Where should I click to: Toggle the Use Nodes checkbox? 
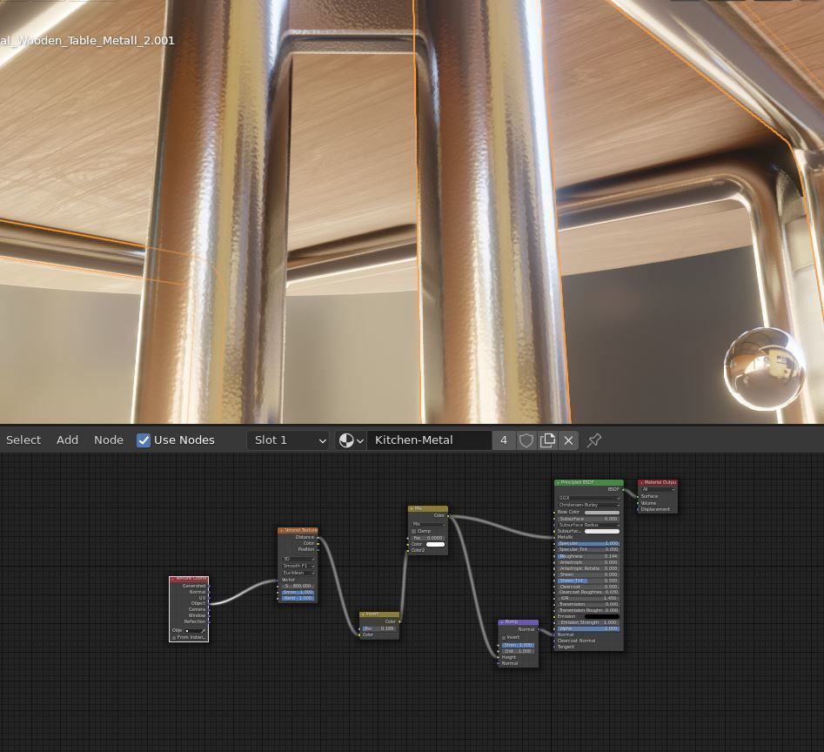click(x=143, y=440)
